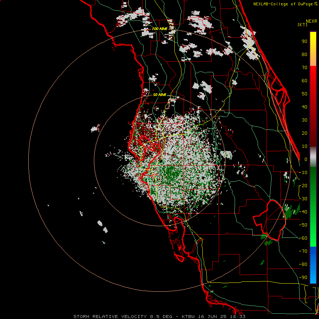Click the 30 value on the velocity scale
Screen dimensions: 319x319
tap(304, 120)
